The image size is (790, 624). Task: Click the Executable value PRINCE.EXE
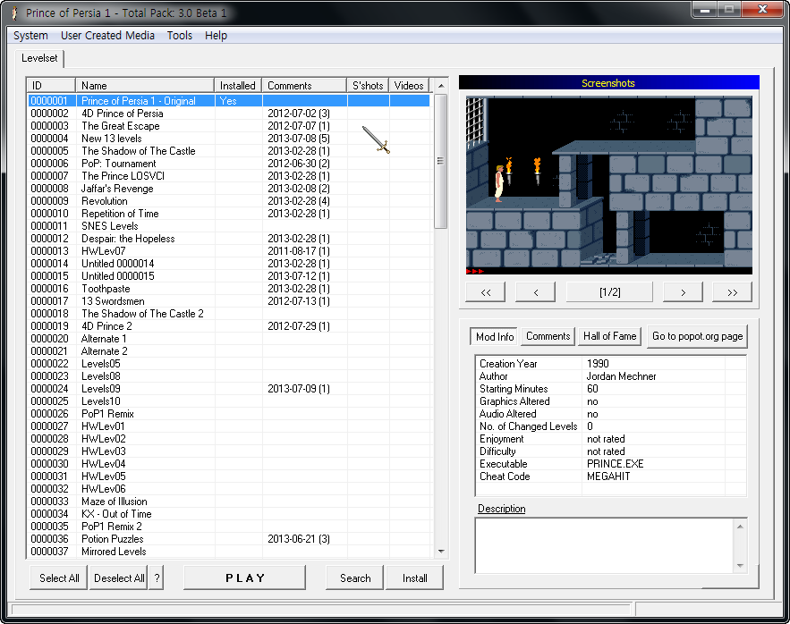(616, 464)
